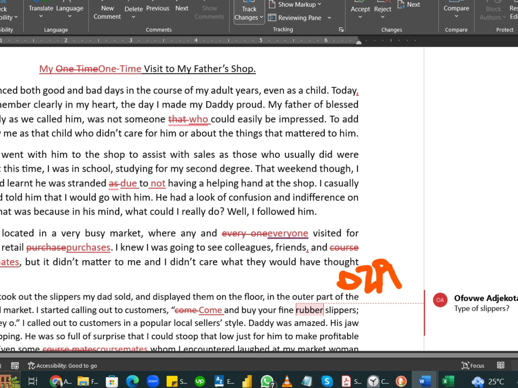The image size is (518, 388).
Task: Jump to the Next tracked change
Action: (x=409, y=5)
